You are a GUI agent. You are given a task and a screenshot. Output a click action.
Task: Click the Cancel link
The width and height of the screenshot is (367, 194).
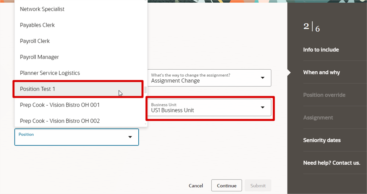pyautogui.click(x=196, y=186)
